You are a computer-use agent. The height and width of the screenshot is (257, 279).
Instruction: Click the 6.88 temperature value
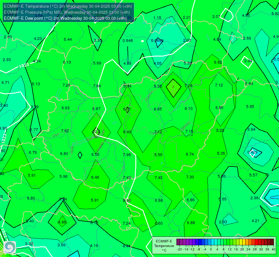[x=191, y=223]
